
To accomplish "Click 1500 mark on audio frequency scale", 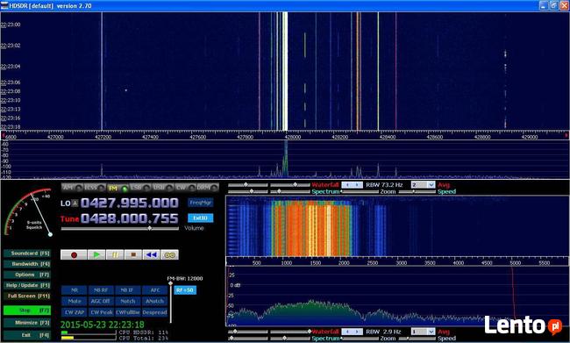I will click(315, 262).
